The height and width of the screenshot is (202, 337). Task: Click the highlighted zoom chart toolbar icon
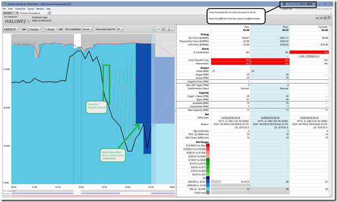tap(154, 29)
